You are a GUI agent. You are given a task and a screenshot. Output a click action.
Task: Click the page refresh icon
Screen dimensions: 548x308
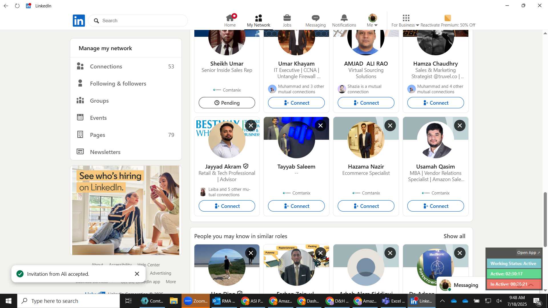point(17,6)
